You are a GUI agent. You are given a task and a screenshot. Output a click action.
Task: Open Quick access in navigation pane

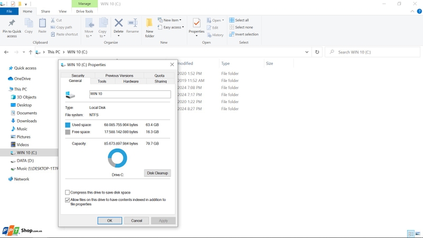[x=23, y=68]
